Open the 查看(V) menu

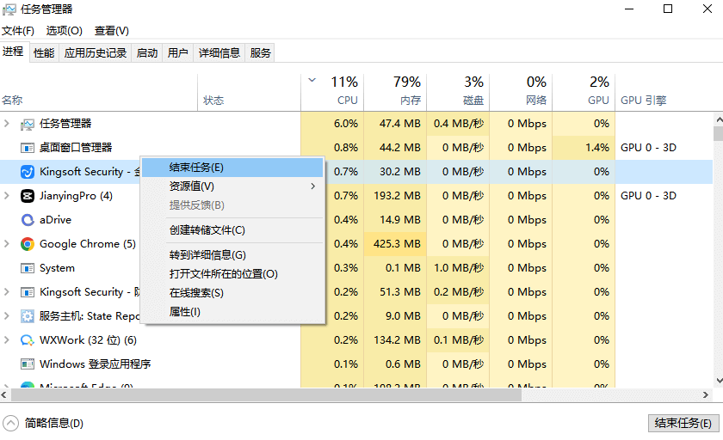[112, 31]
